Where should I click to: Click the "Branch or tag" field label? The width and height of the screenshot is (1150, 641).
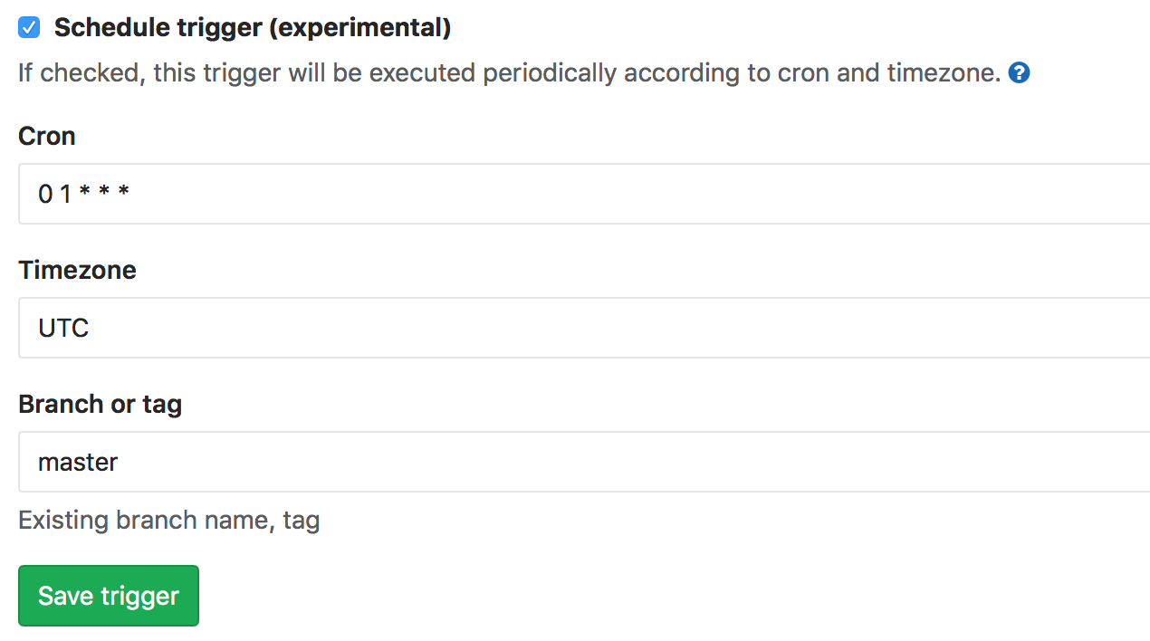point(100,405)
